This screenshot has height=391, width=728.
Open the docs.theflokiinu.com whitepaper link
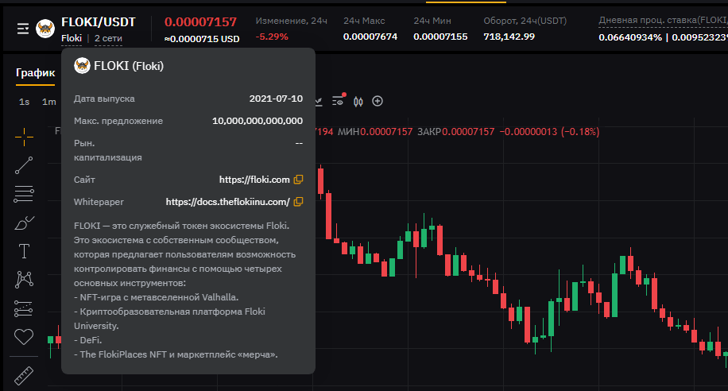click(x=227, y=202)
